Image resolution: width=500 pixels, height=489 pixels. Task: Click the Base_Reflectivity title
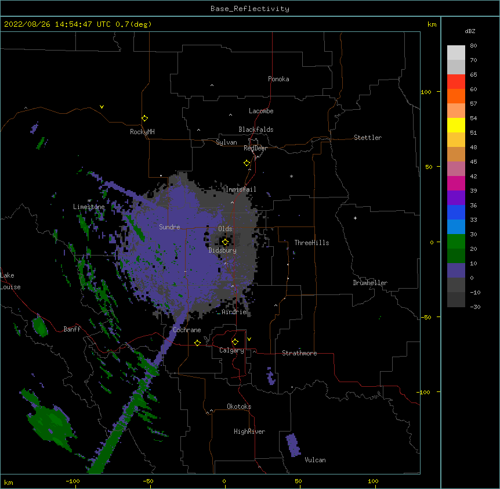[x=250, y=9]
